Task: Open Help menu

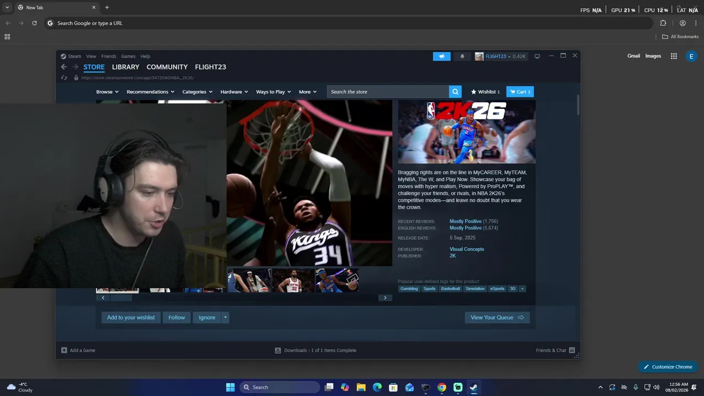Action: (x=145, y=56)
